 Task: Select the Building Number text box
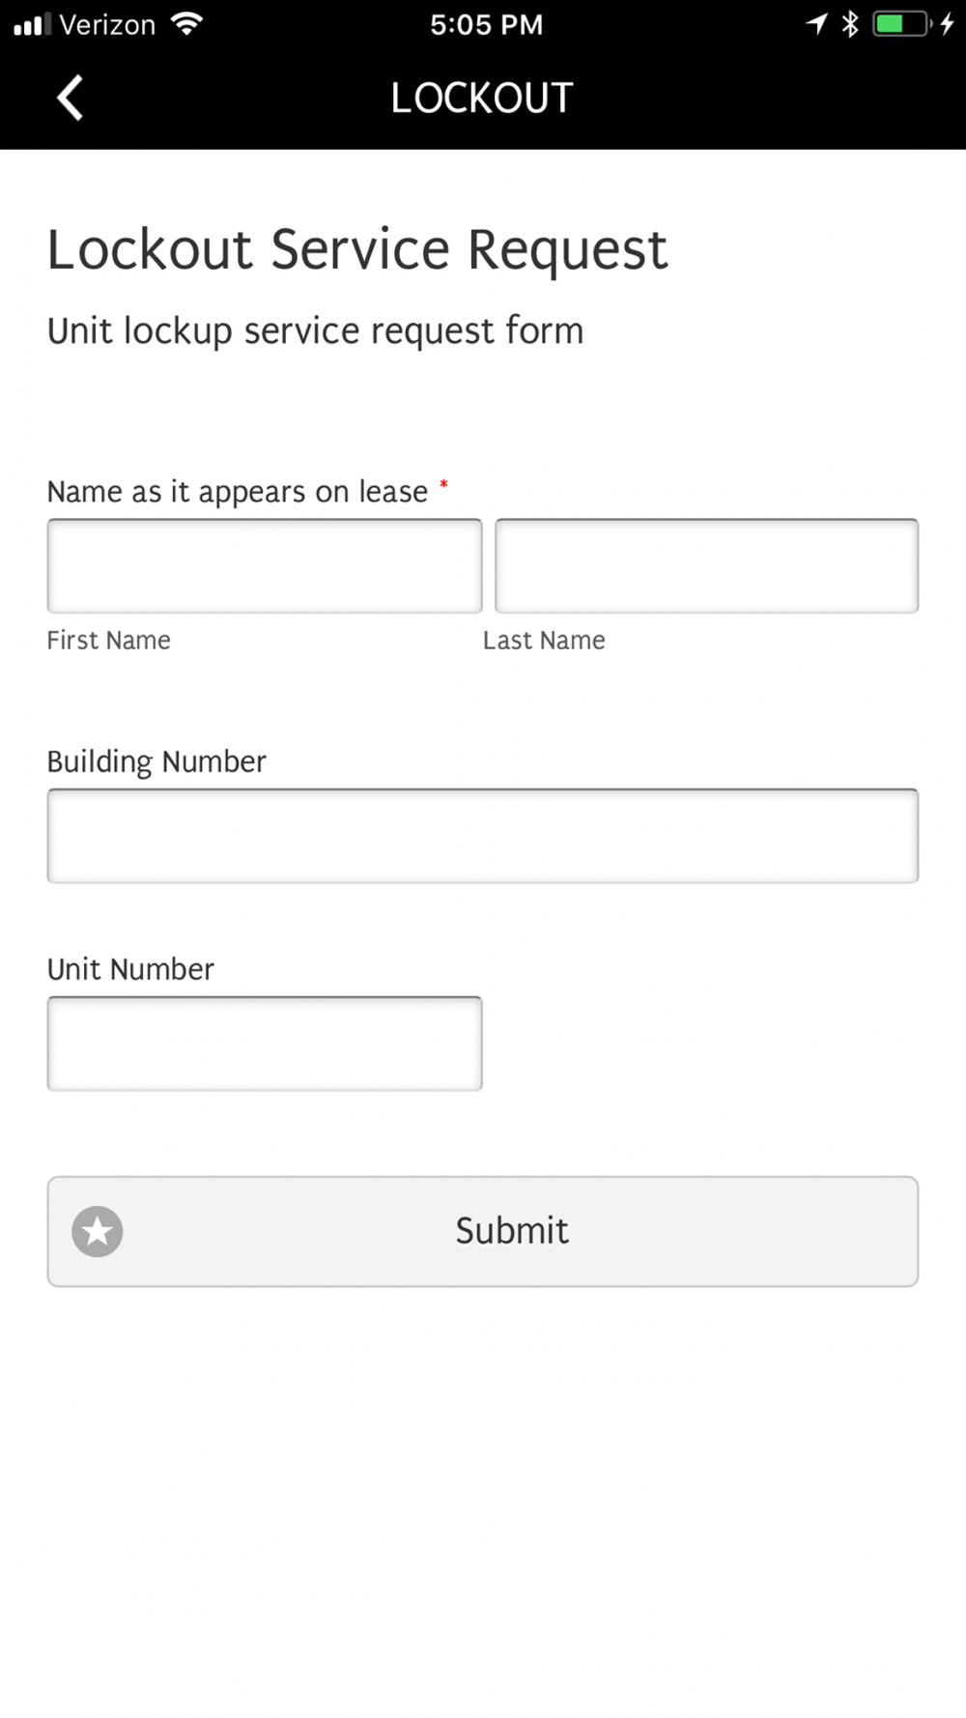pyautogui.click(x=483, y=836)
